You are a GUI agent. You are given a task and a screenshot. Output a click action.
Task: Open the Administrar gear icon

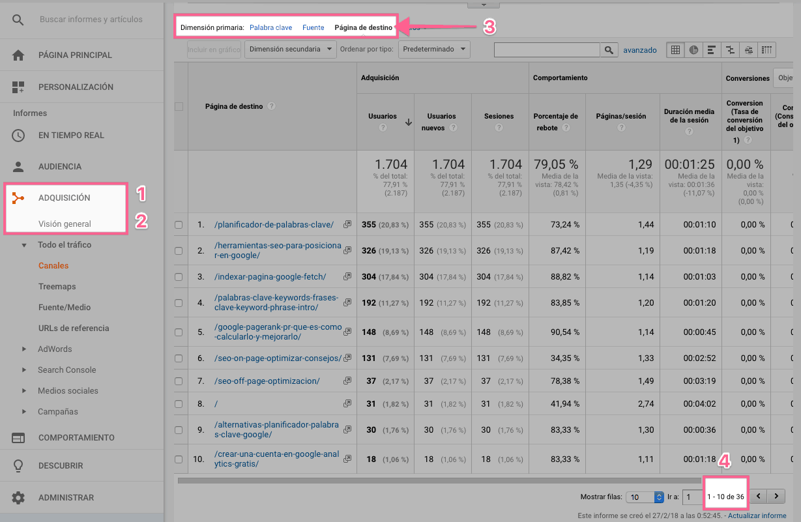(18, 498)
